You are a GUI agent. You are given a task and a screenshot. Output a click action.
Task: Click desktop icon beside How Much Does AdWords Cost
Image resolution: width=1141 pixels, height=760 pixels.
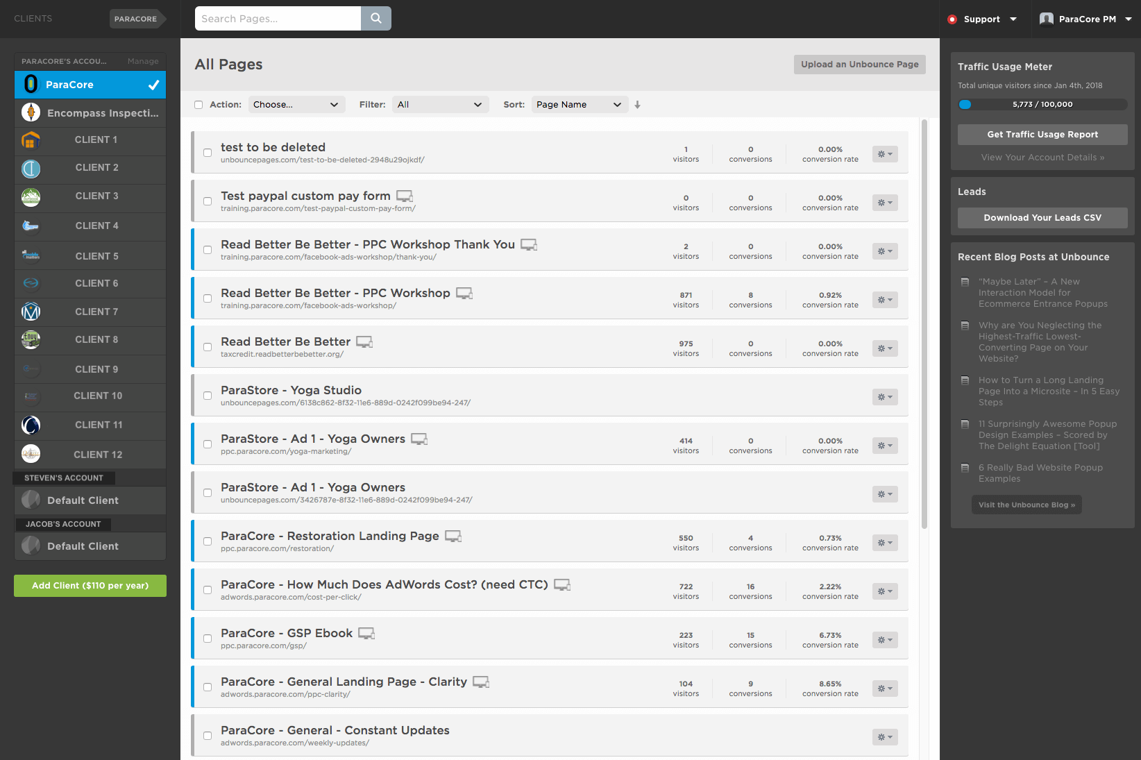(x=562, y=585)
